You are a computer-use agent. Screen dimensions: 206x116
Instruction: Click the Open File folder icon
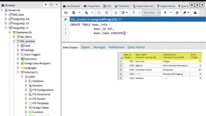(66, 13)
